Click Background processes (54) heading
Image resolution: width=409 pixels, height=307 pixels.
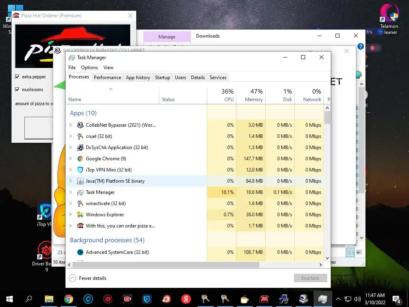click(x=107, y=240)
